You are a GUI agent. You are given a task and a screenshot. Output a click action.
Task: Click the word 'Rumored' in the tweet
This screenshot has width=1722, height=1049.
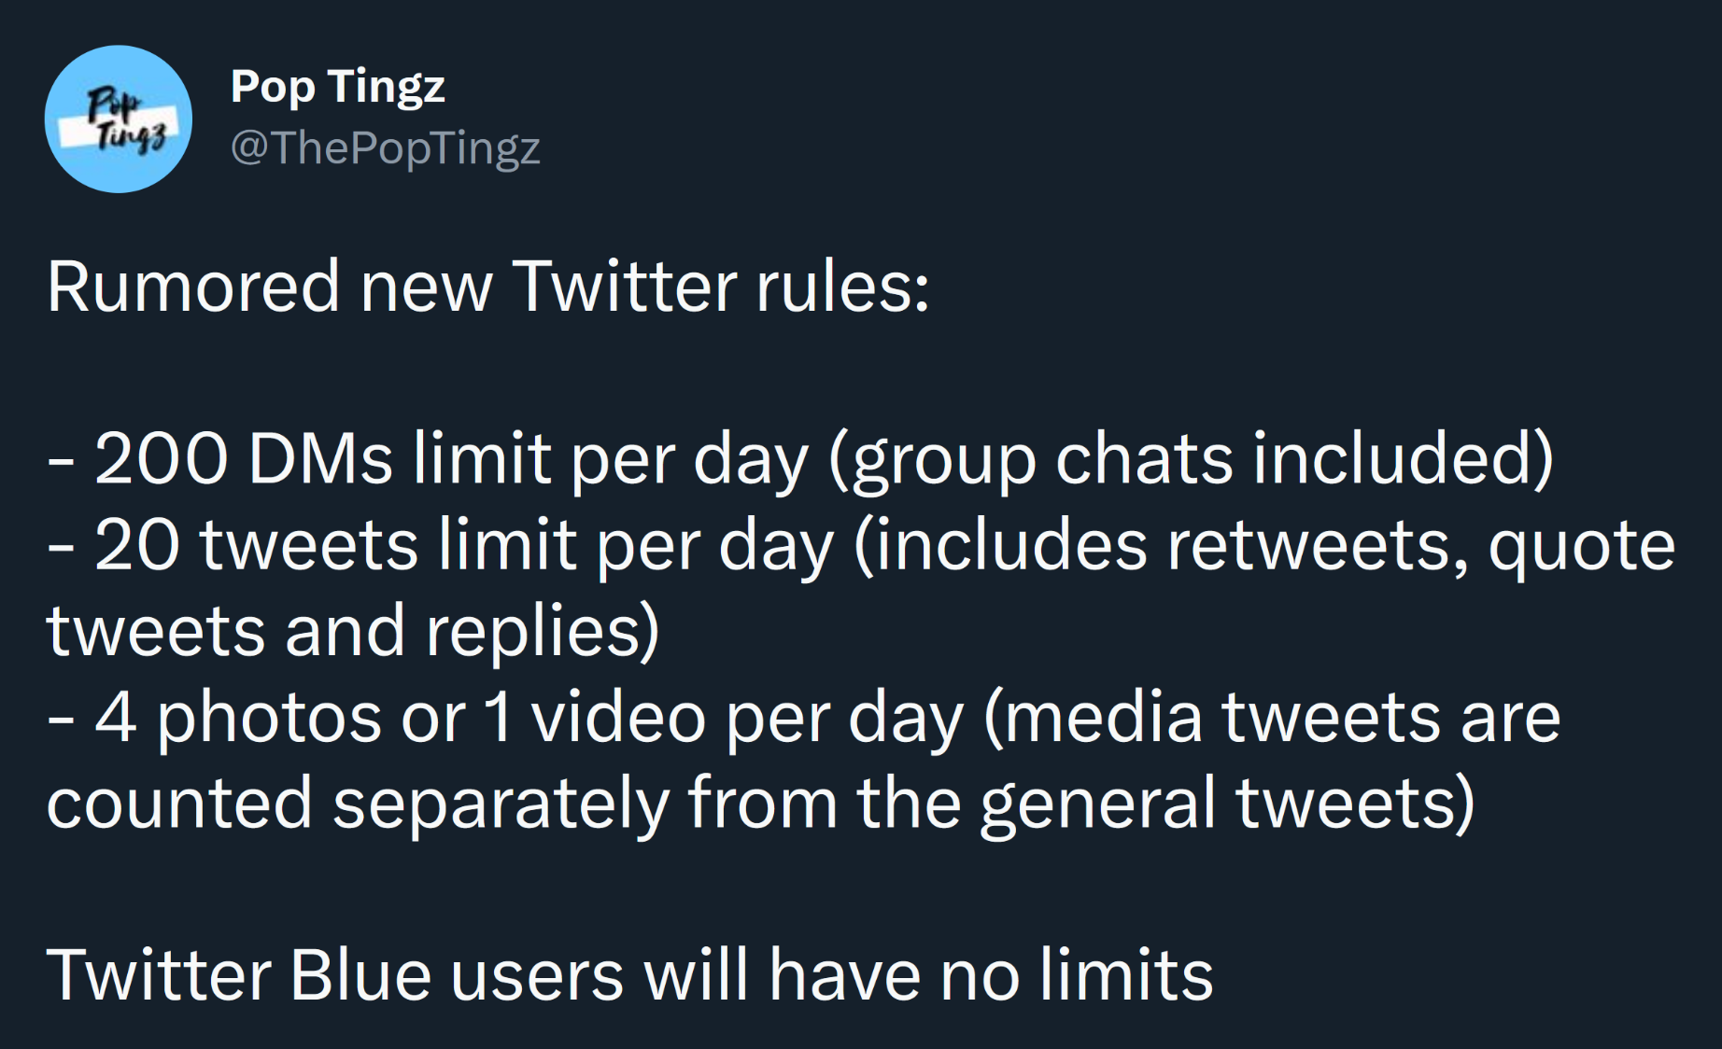point(193,287)
